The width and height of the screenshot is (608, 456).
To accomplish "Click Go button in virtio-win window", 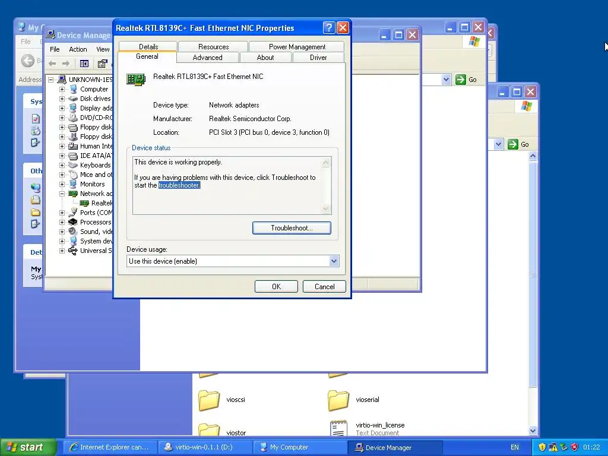I will coord(519,144).
